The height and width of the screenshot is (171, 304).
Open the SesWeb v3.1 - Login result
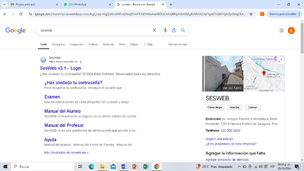(61, 68)
